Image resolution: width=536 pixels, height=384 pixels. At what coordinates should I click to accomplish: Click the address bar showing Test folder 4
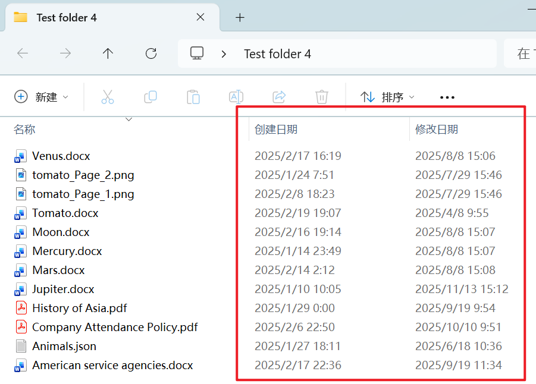pos(277,53)
